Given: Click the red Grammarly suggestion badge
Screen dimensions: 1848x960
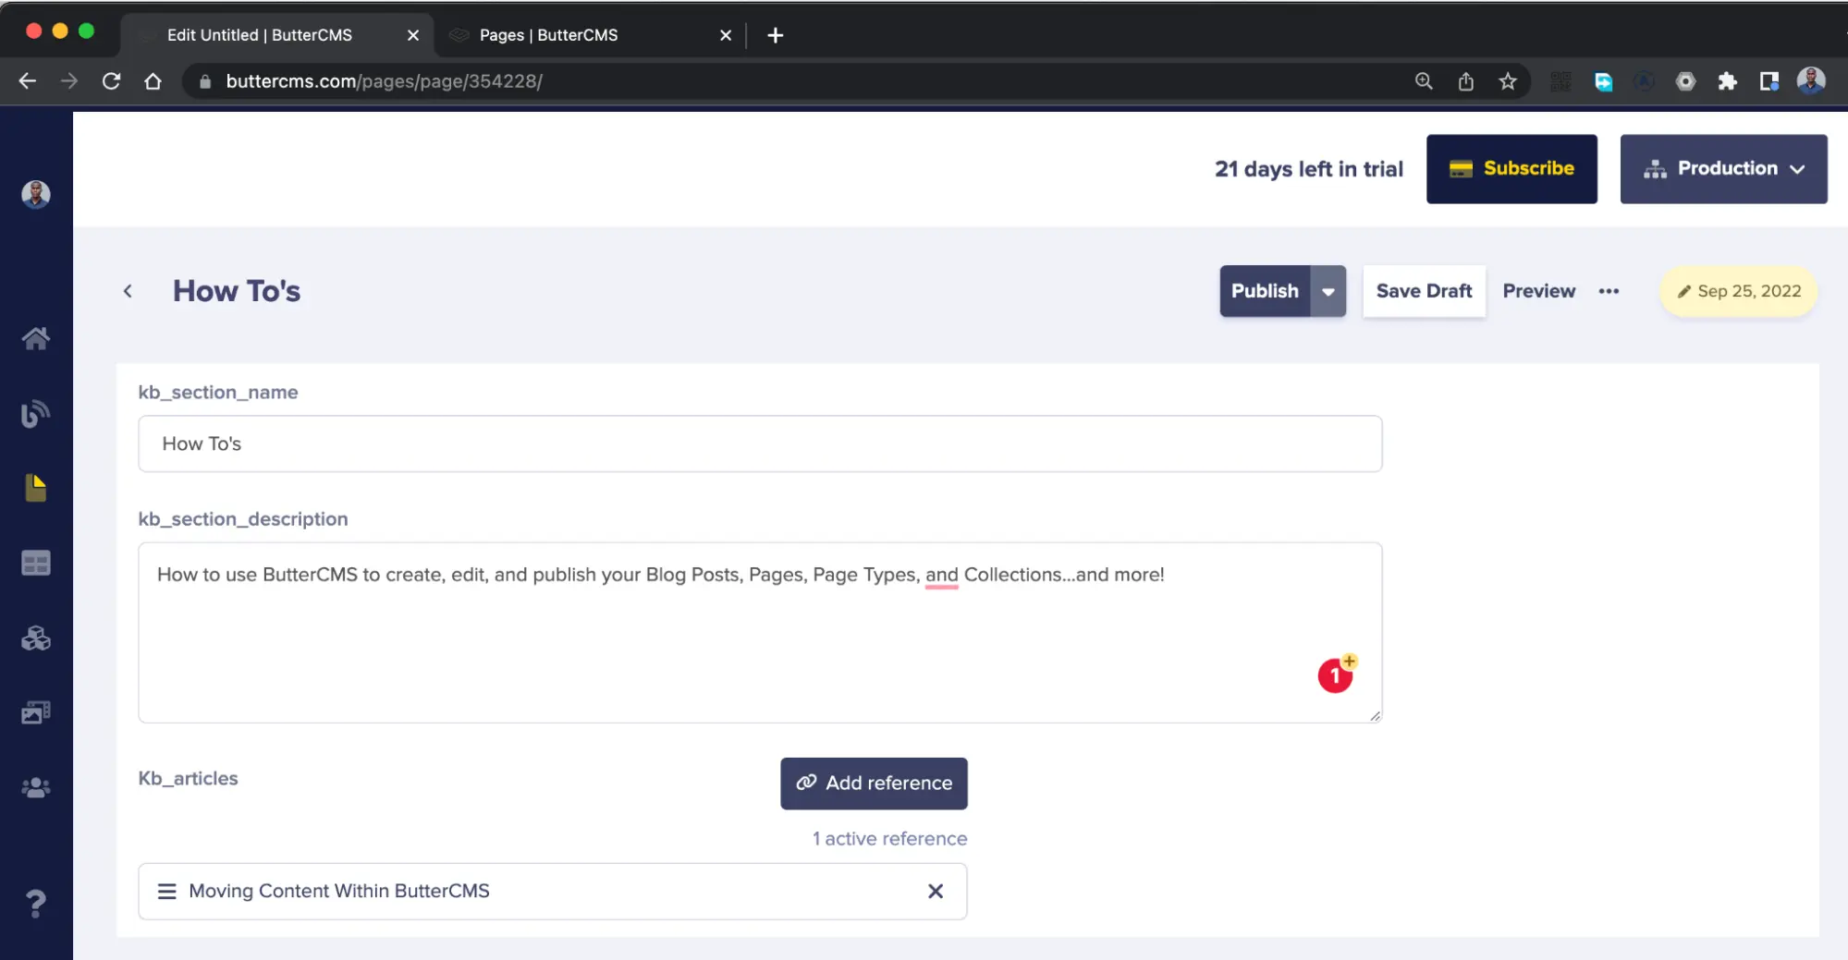Looking at the screenshot, I should [x=1335, y=675].
